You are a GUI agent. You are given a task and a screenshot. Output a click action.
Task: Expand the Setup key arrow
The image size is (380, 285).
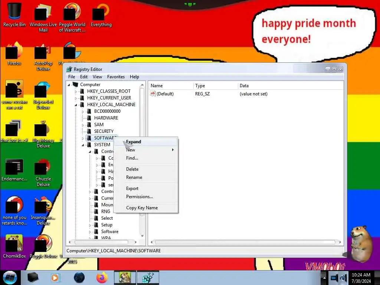pyautogui.click(x=90, y=225)
